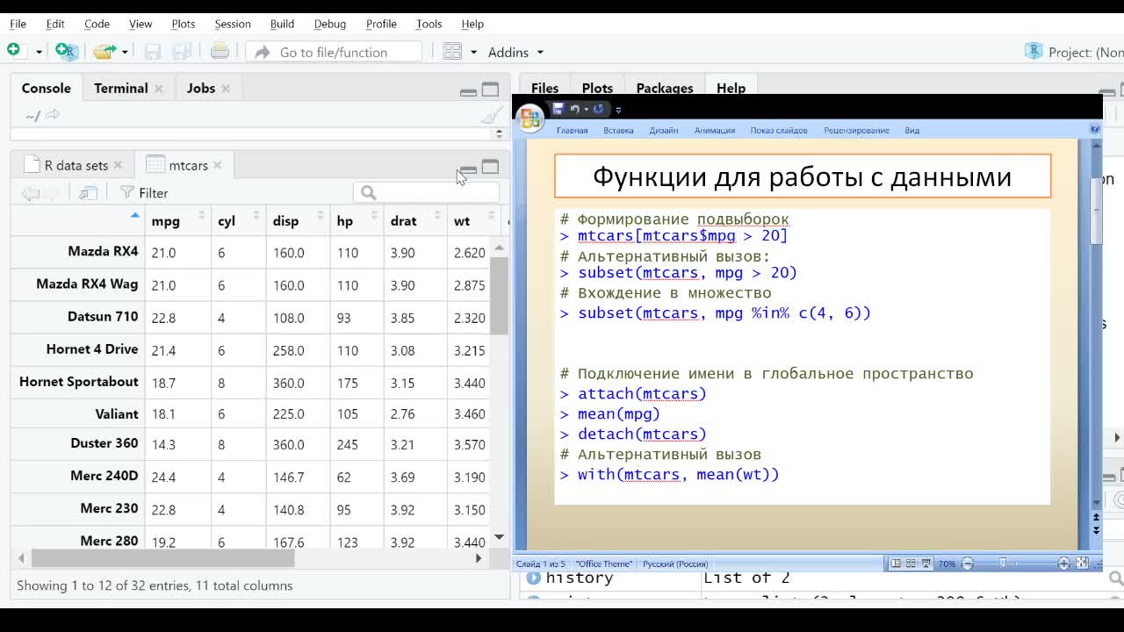1124x632 pixels.
Task: Click the table scroll-right arrow
Action: (479, 558)
